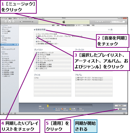Adjust the volume slider knob
Image resolution: width=130 pixels, height=133 pixels.
point(22,21)
